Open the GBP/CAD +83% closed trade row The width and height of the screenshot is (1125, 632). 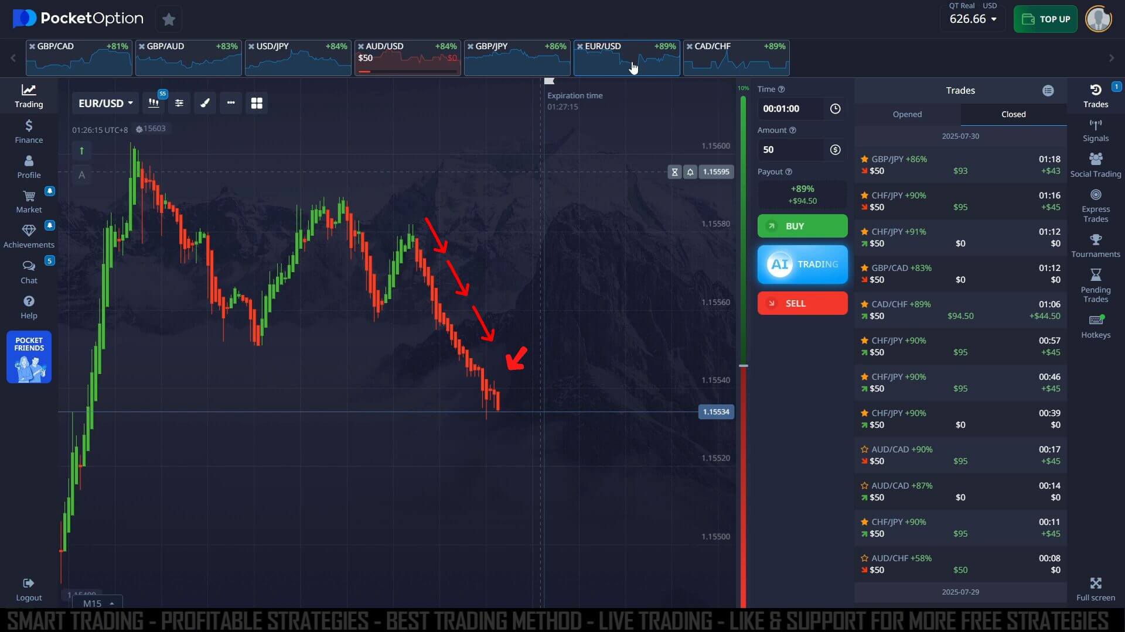click(x=960, y=274)
